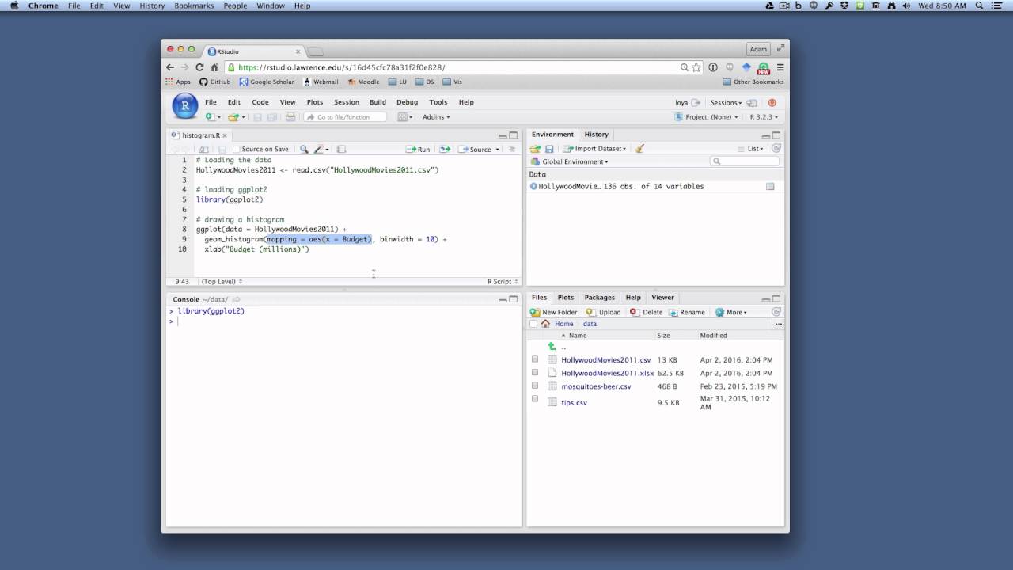Clear the console with the arrow icon
The width and height of the screenshot is (1013, 570).
[x=236, y=299]
